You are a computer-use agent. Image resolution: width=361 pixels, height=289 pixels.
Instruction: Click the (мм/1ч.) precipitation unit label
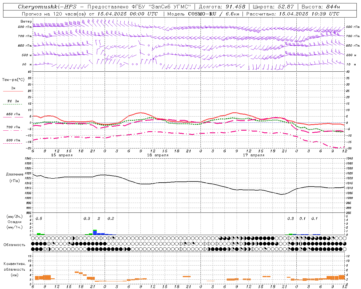[x=14, y=227]
